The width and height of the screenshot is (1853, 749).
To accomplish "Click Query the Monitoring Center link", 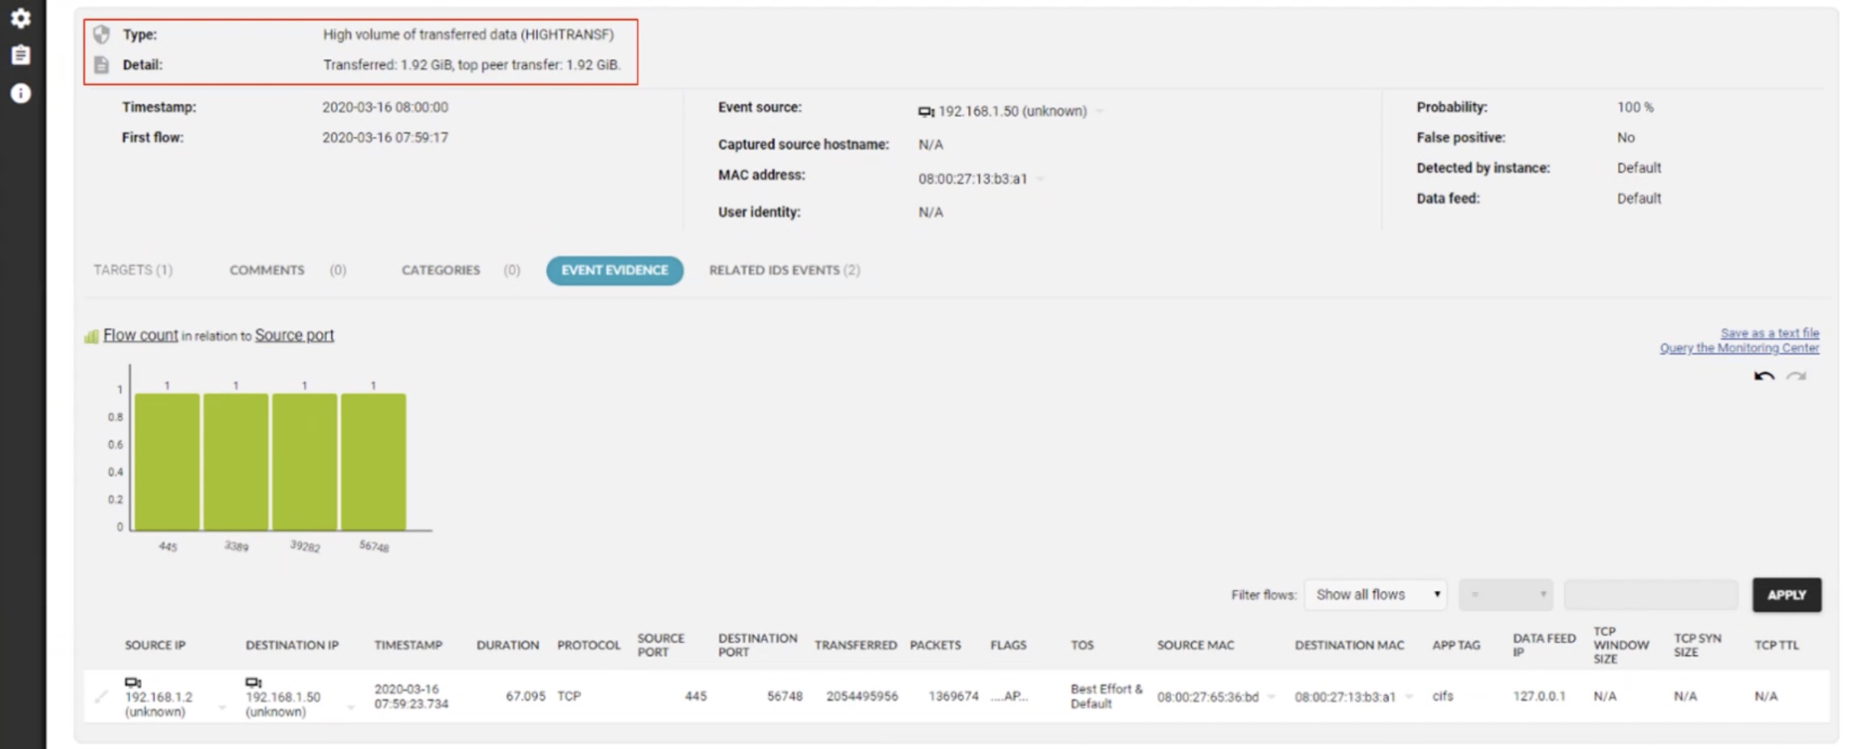I will pyautogui.click(x=1739, y=348).
